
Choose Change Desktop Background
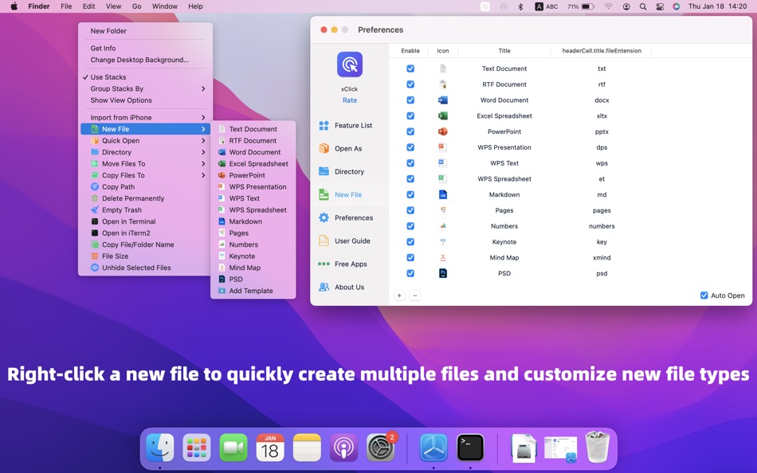click(x=145, y=60)
